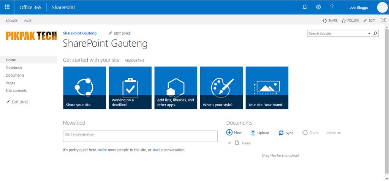Open the settings gear menu
This screenshot has width=389, height=181.
point(318,7)
